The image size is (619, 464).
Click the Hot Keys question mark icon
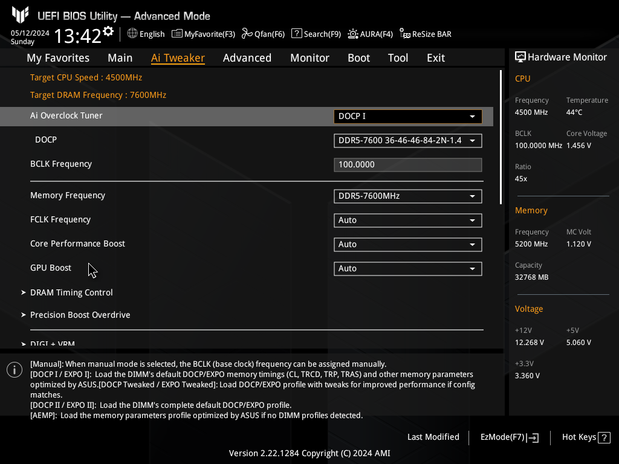pos(604,437)
